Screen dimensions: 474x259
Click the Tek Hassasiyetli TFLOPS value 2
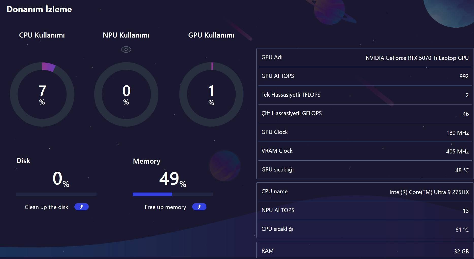pos(467,95)
